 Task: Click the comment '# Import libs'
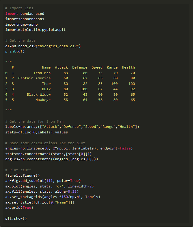(19, 8)
